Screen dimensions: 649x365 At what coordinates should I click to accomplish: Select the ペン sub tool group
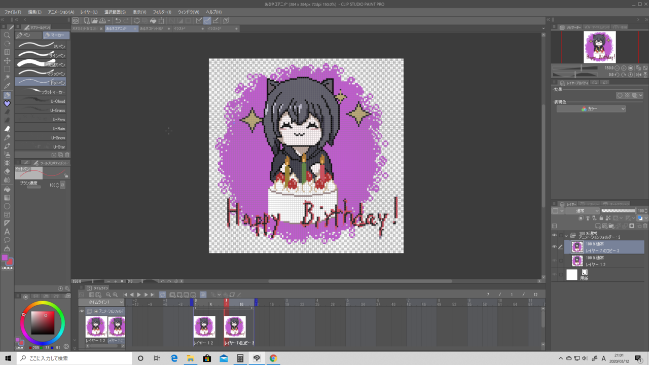pos(28,35)
